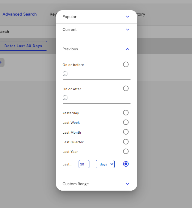192x208 pixels.
Task: Choose the Last Month option
Action: 126,132
